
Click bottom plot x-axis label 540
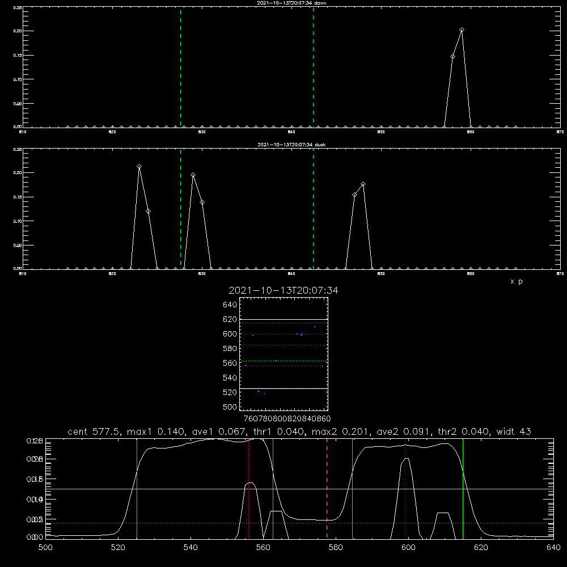click(x=191, y=548)
